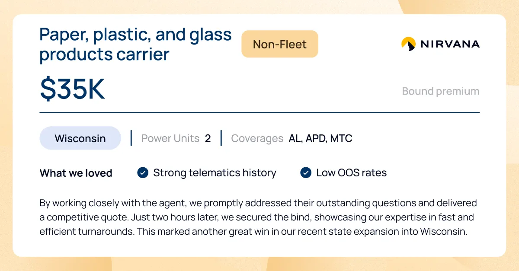The width and height of the screenshot is (519, 271).
Task: Click the Low OOS rates text
Action: pos(352,173)
